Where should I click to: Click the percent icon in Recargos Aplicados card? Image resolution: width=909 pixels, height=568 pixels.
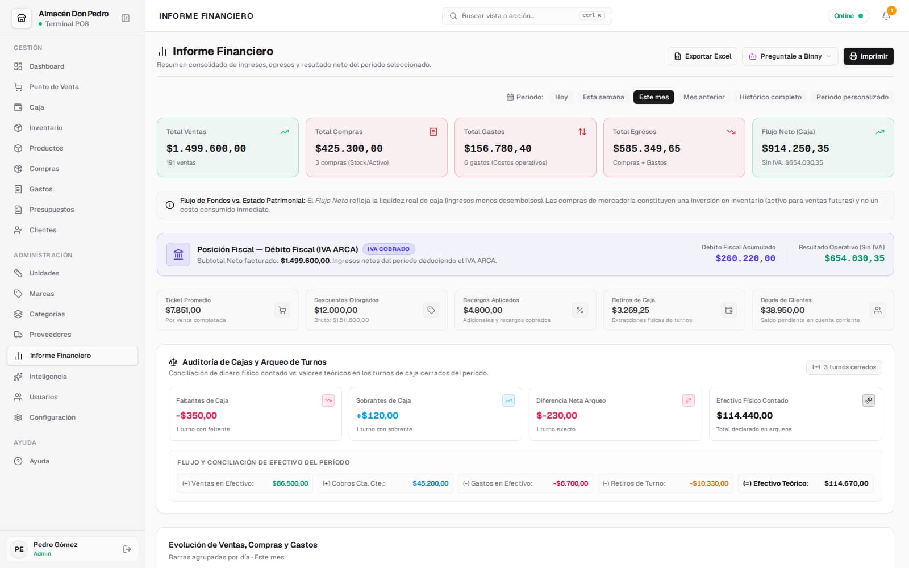(x=580, y=310)
